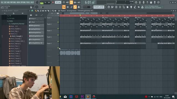The height and width of the screenshot is (99, 177).
Task: Adjust the master pitch knob
Action: [37, 7]
